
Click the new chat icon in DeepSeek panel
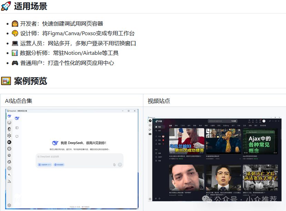pyautogui.click(x=17, y=136)
